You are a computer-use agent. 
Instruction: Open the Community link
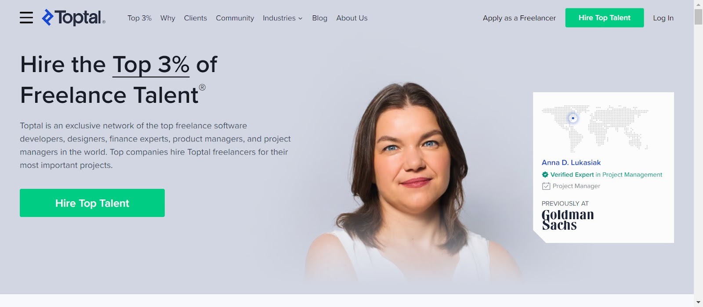pos(235,18)
